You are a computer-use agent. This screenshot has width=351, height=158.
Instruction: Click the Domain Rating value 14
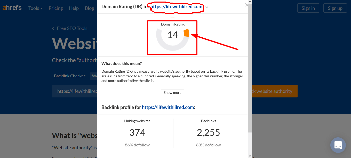coord(173,35)
